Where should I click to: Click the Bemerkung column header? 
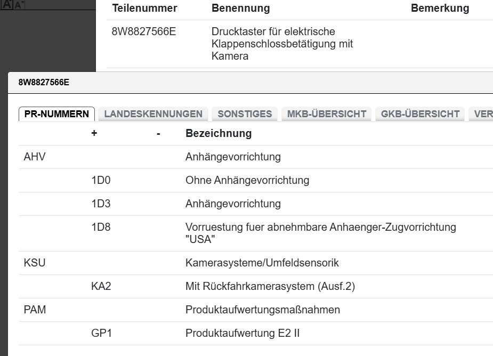click(440, 9)
